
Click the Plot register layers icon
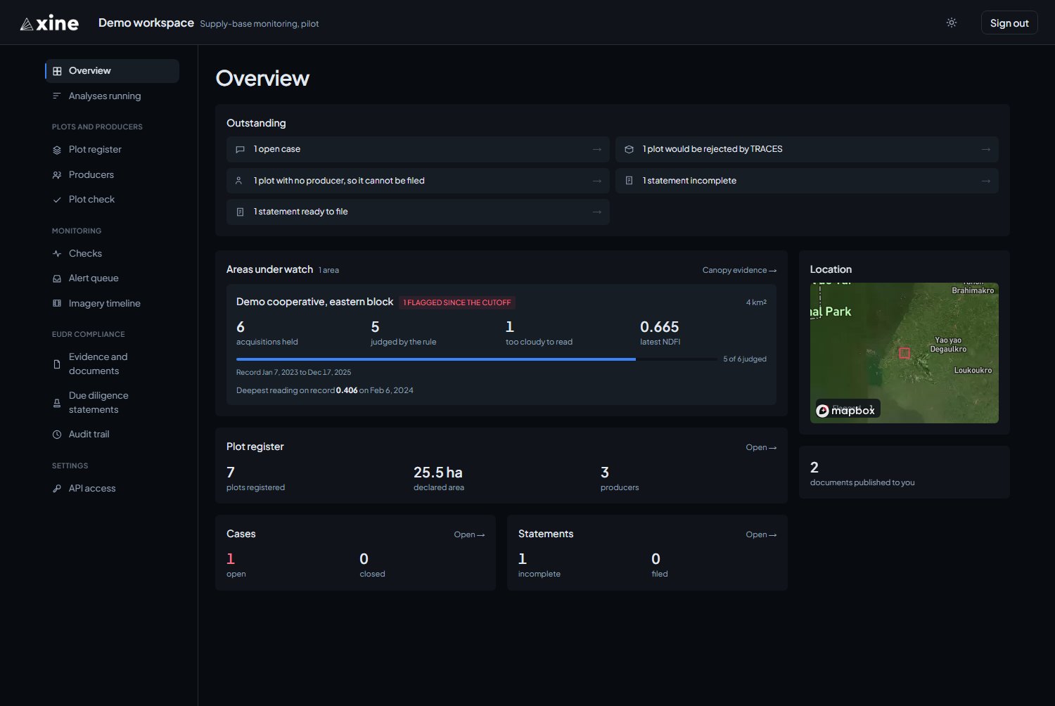[57, 150]
